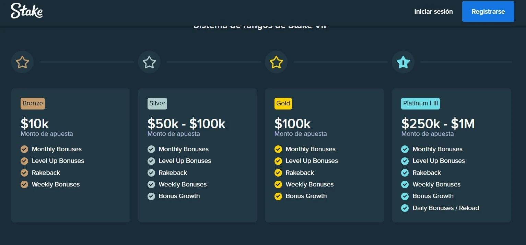Screen dimensions: 526x245
Task: Click the Gold tier label badge
Action: tap(283, 103)
